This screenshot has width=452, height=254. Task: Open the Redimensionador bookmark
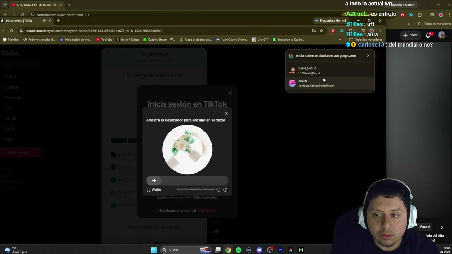39,40
